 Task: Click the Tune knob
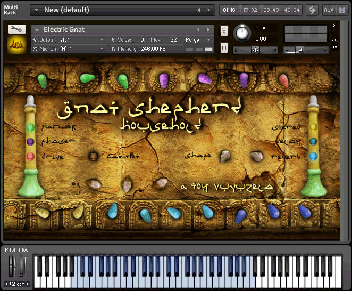point(242,33)
